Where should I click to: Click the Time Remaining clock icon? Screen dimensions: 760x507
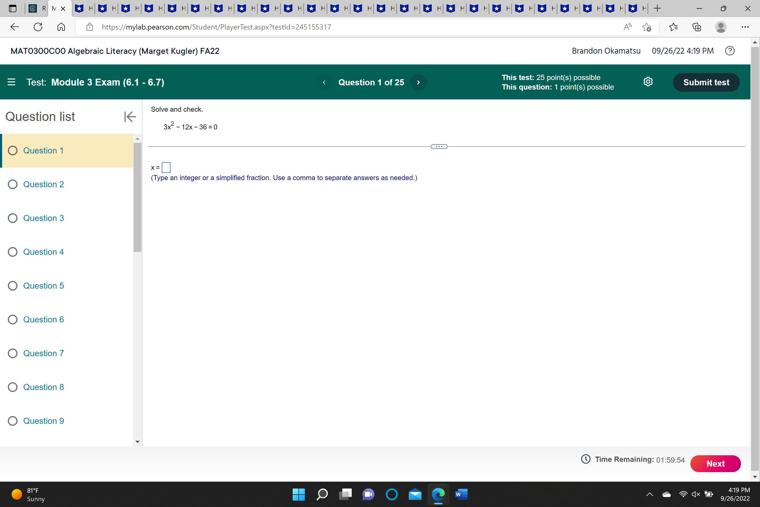point(586,459)
